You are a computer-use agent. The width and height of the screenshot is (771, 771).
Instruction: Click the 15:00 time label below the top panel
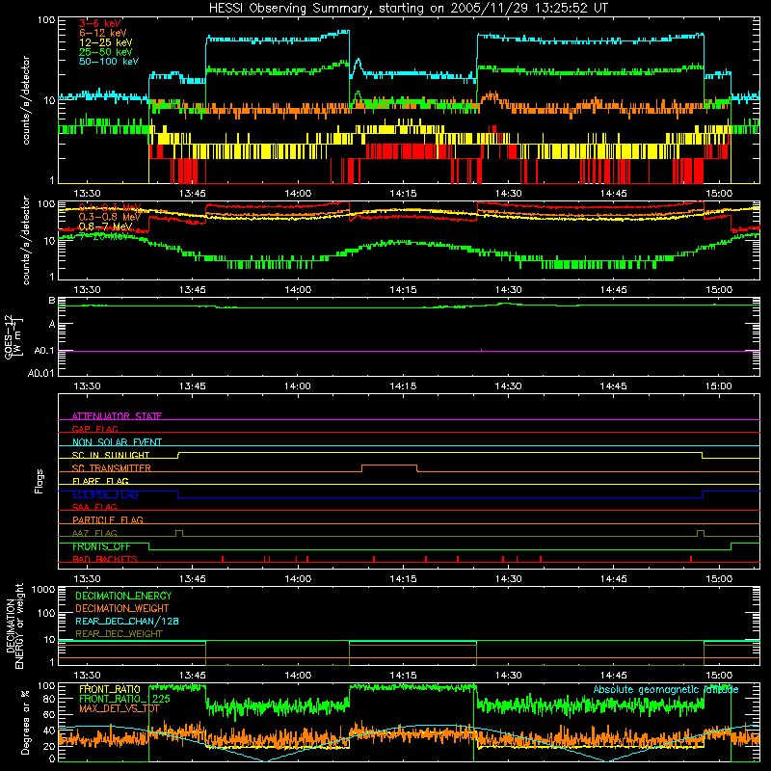(718, 194)
